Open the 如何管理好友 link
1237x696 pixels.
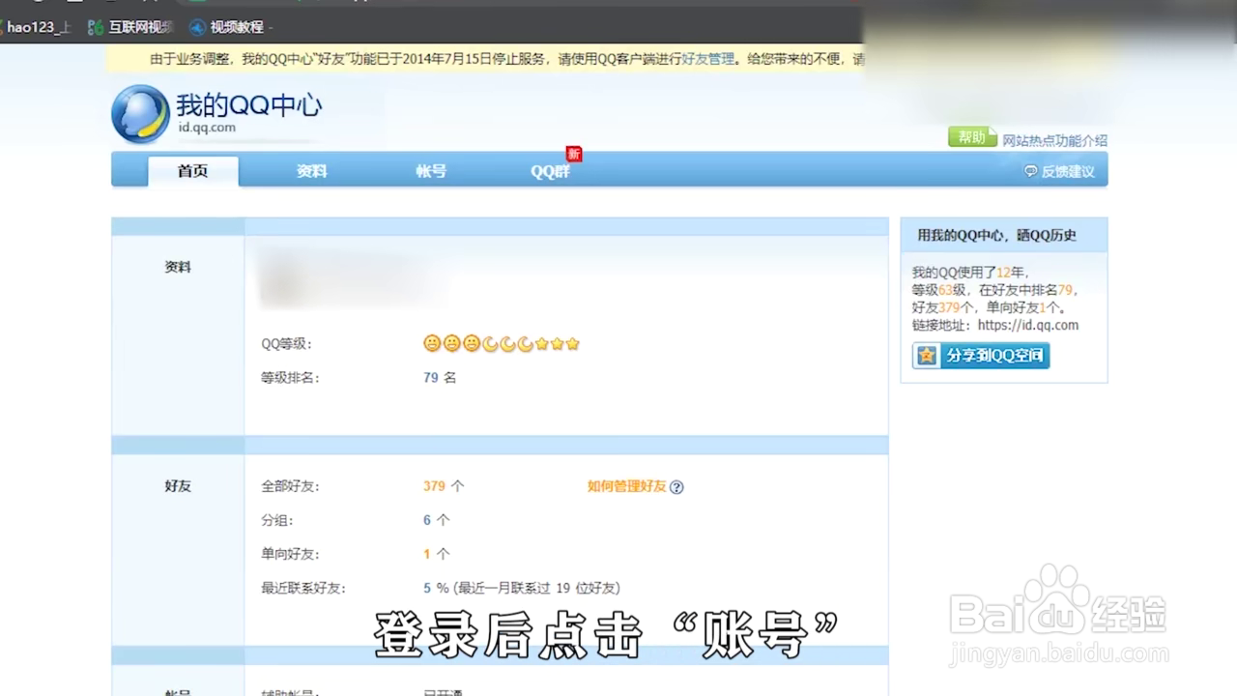point(626,486)
